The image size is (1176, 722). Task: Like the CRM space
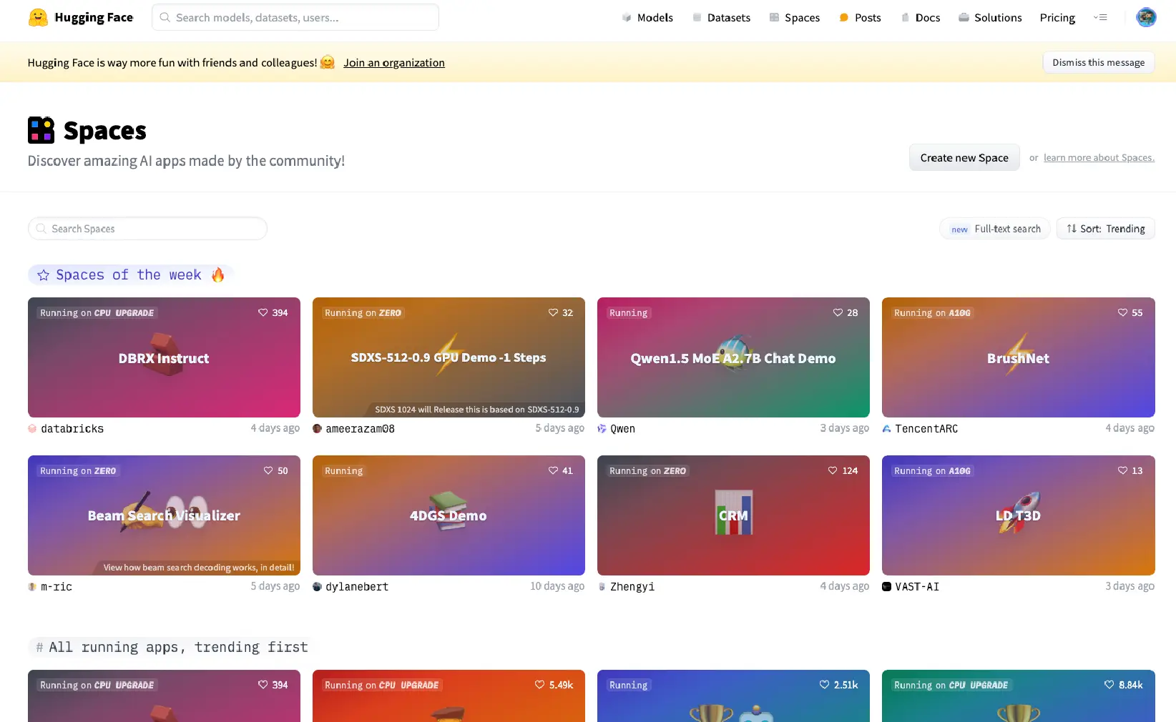(833, 470)
